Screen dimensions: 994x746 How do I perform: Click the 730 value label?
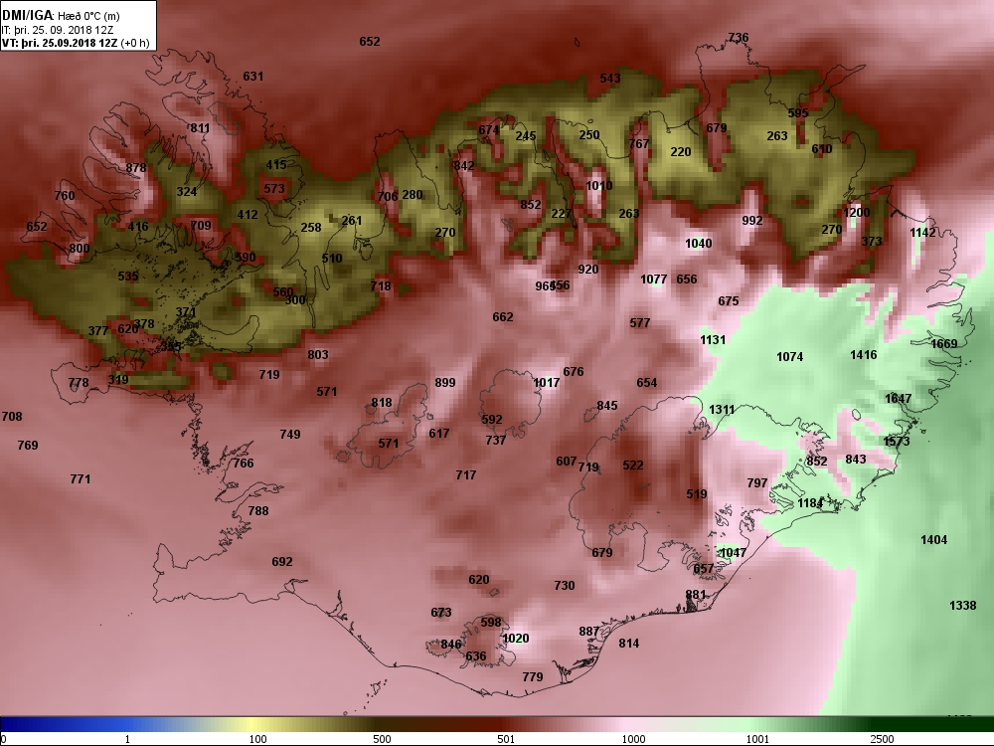(x=565, y=586)
